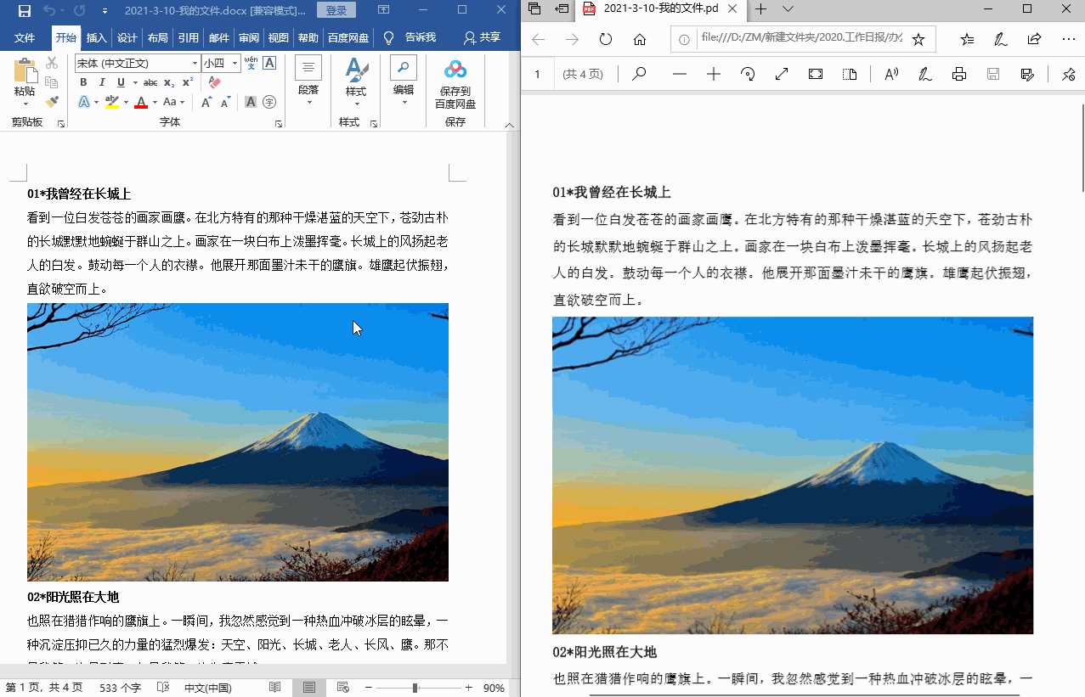Pin the PDF toolbar
Viewport: 1085px width, 697px height.
coord(1068,74)
